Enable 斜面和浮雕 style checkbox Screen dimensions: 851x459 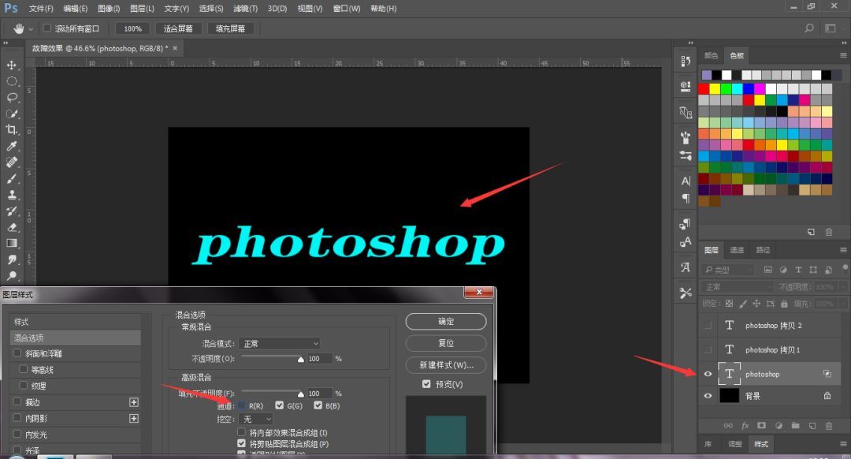pyautogui.click(x=17, y=353)
